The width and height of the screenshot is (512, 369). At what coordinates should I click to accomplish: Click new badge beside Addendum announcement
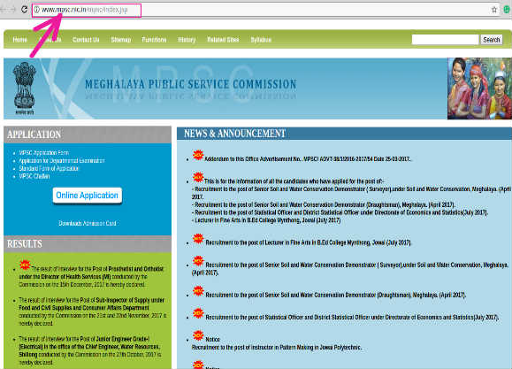click(198, 155)
